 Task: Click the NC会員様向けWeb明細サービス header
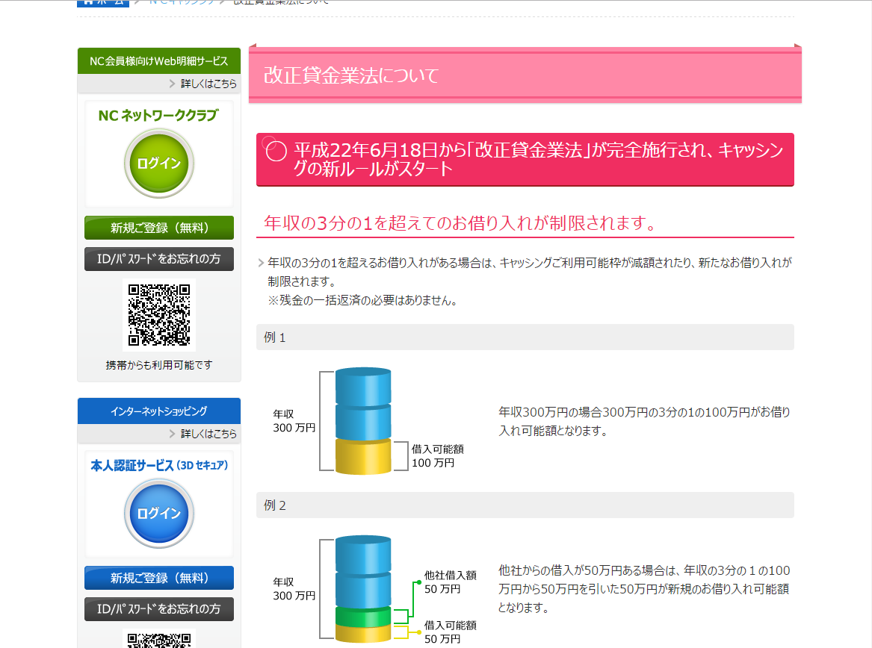coord(159,61)
